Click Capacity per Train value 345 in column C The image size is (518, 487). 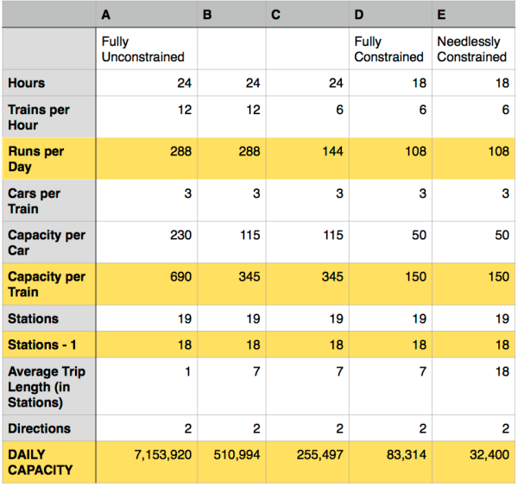(x=332, y=276)
